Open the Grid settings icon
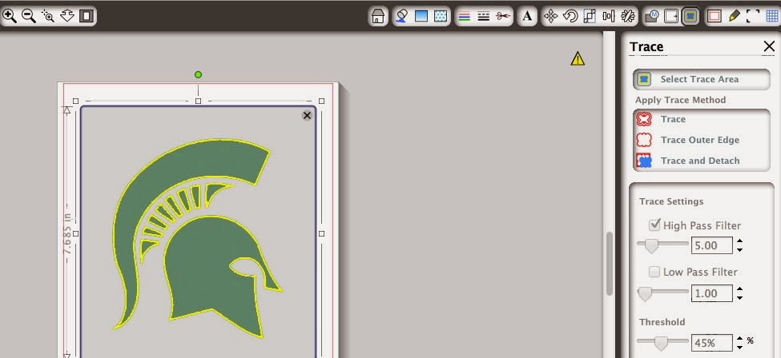The height and width of the screenshot is (358, 781). click(772, 16)
